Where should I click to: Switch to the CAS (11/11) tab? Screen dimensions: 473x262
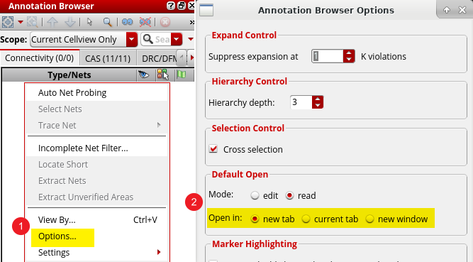point(108,58)
